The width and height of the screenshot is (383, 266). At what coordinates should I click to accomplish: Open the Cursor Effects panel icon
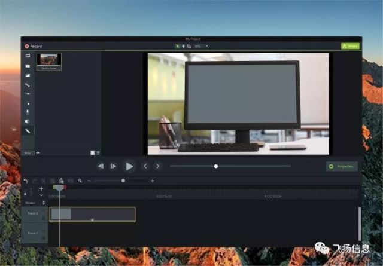(x=28, y=103)
